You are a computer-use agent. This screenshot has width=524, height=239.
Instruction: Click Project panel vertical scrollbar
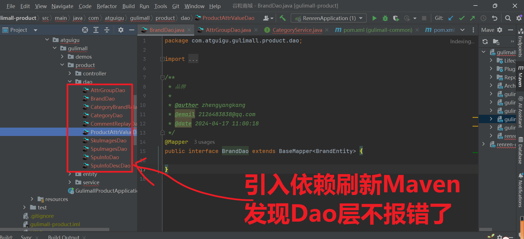point(135,120)
